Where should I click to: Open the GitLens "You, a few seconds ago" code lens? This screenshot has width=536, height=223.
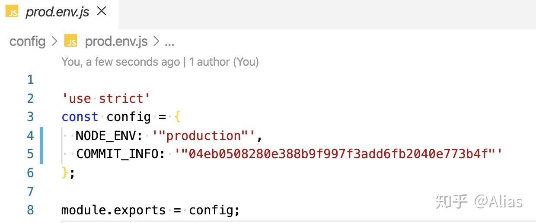point(121,62)
